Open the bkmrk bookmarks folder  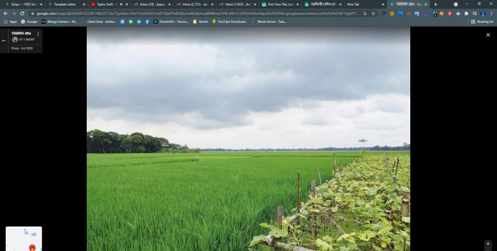pyautogui.click(x=200, y=22)
